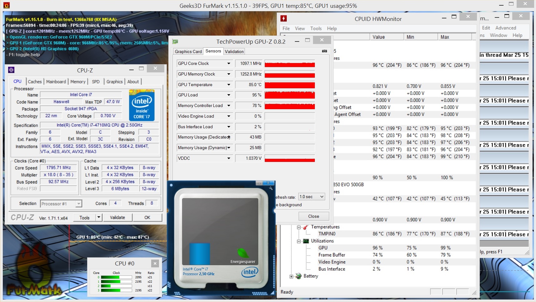Click the HWMonitor window resize grip

tap(474, 293)
